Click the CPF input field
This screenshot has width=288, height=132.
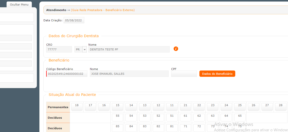pyautogui.click(x=184, y=74)
